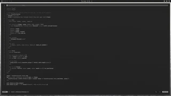Click the puts album.by_theme.inspect line

click(x=15, y=83)
